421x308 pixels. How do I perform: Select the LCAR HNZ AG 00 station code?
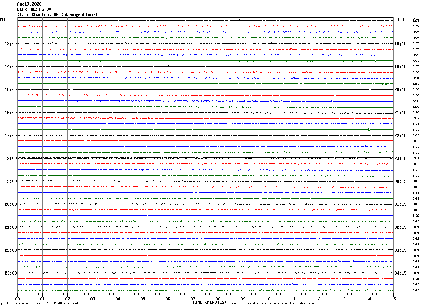34,9
